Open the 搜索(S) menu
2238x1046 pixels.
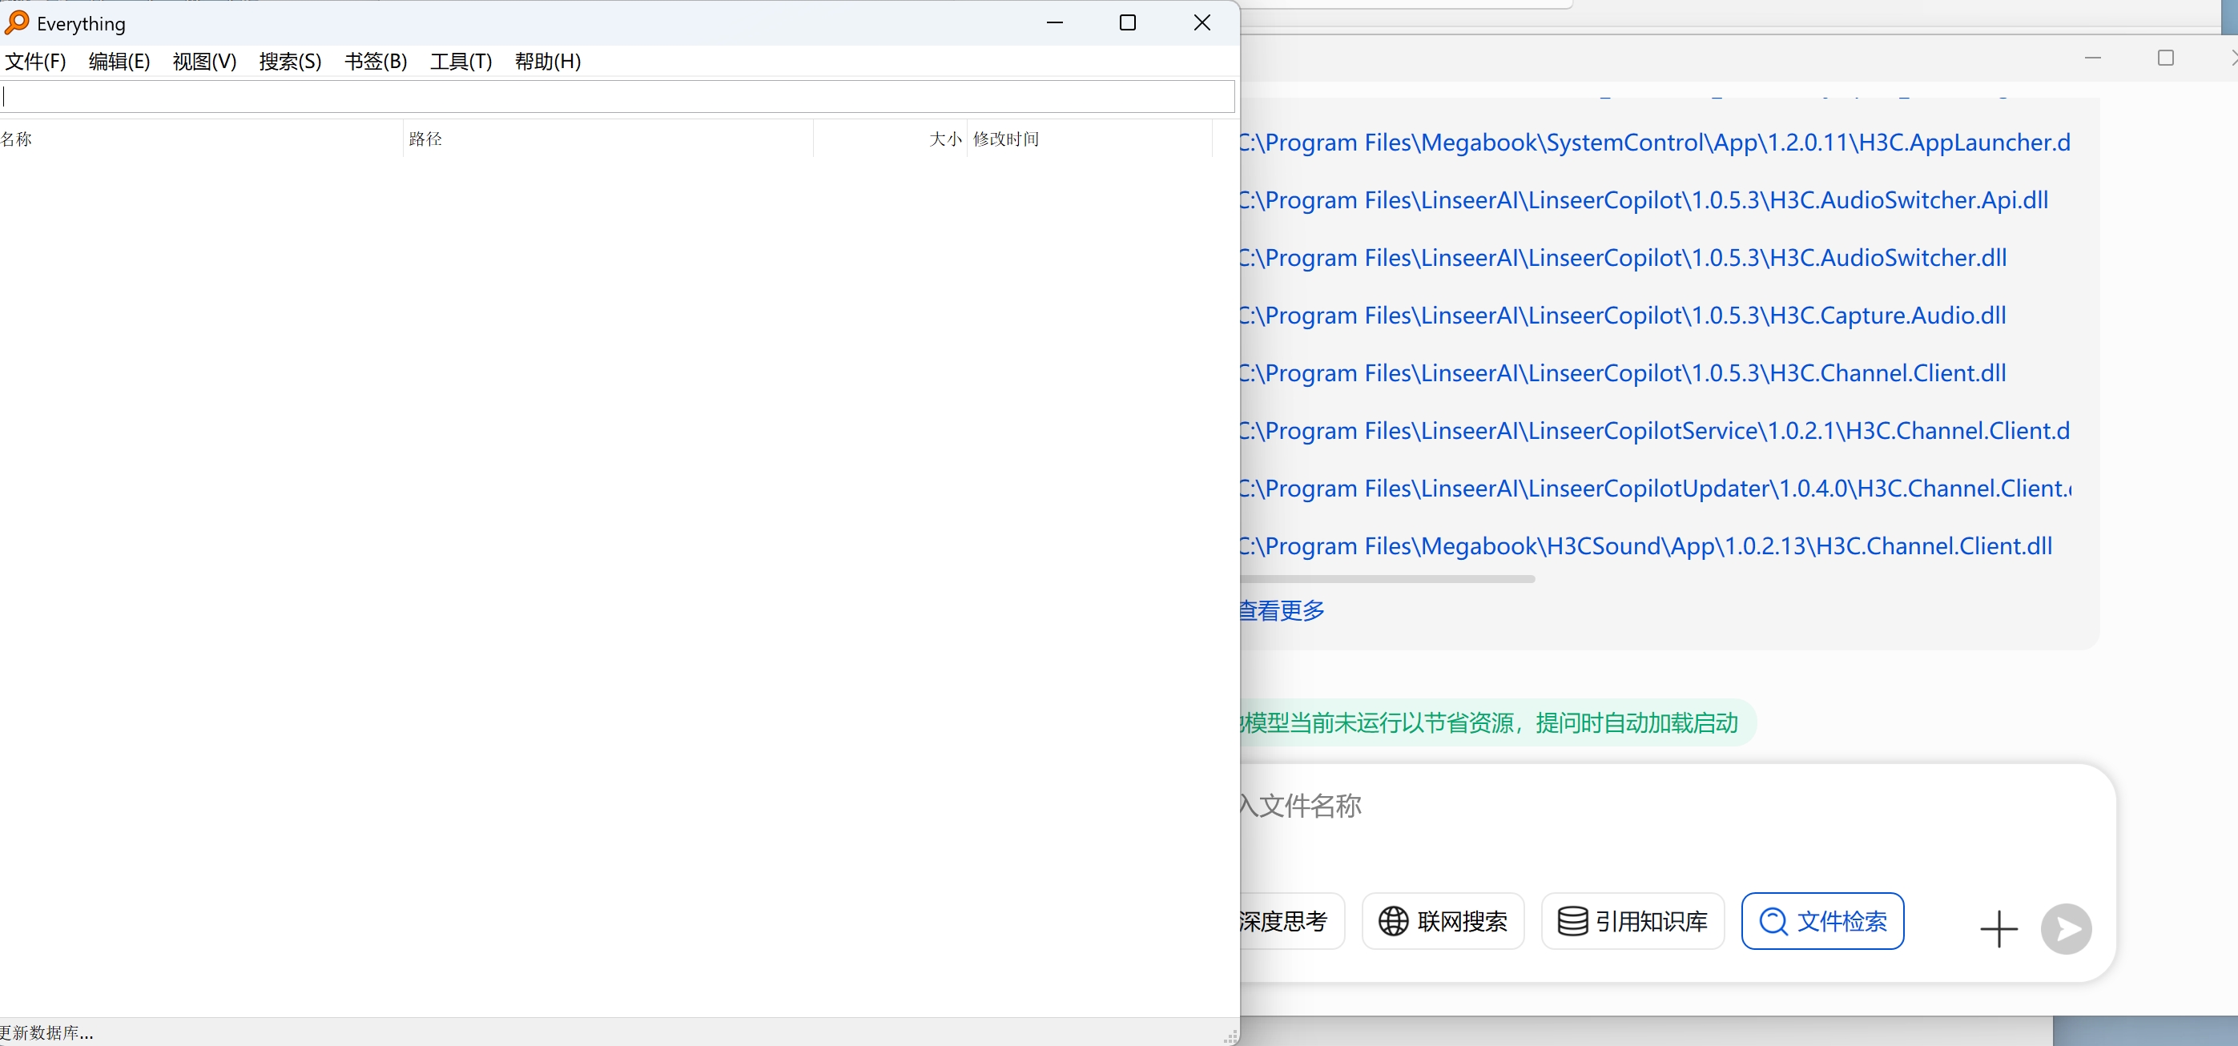point(290,62)
